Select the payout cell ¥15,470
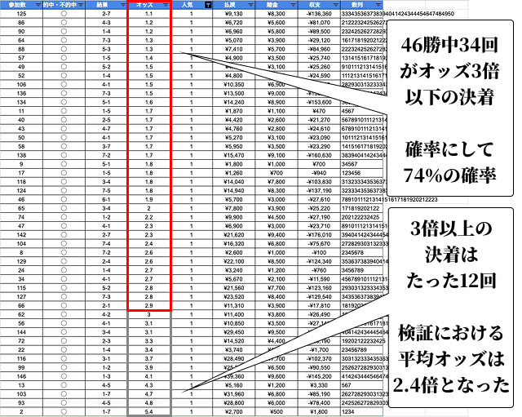The height and width of the screenshot is (417, 522). (x=233, y=155)
